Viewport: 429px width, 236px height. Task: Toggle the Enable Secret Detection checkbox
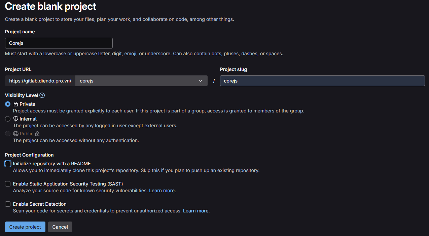8,204
